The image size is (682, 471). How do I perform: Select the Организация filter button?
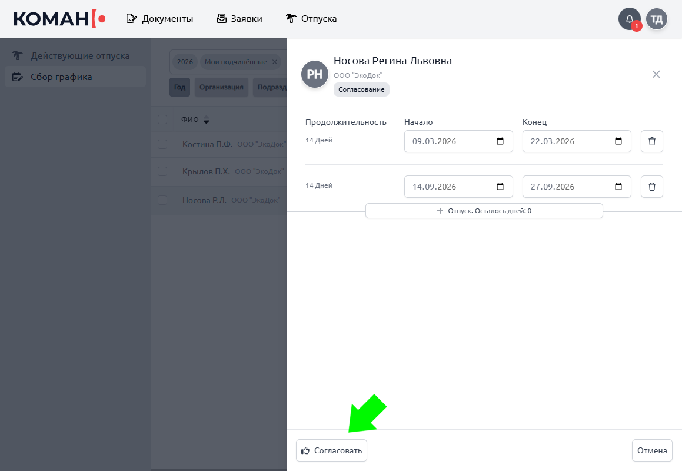point(221,87)
